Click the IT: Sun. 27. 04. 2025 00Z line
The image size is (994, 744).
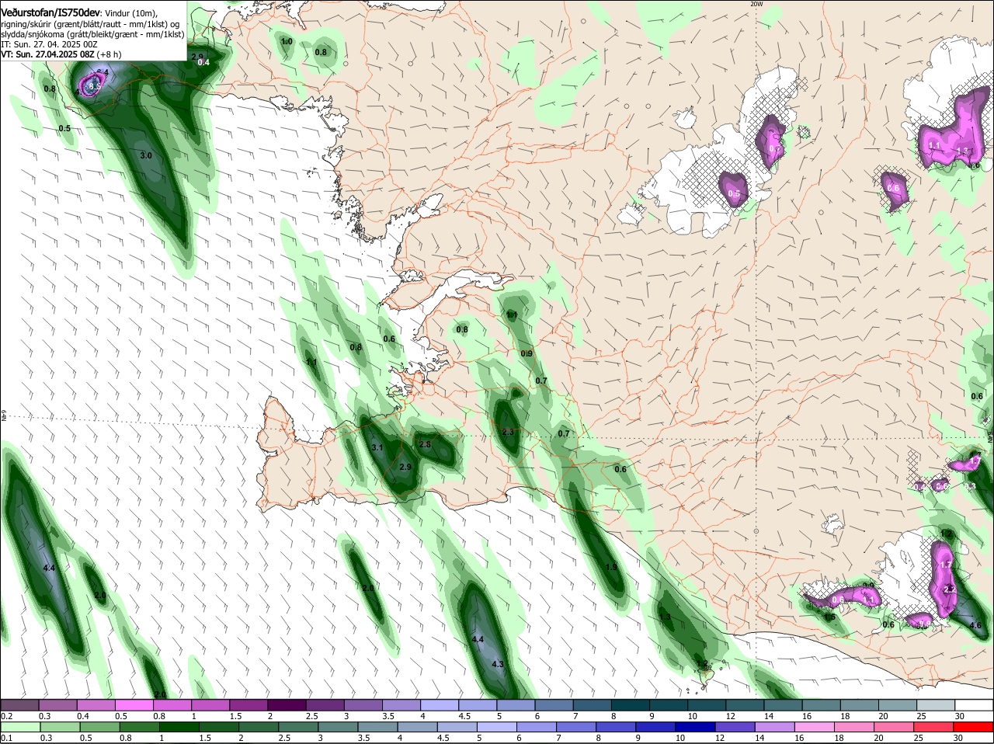tap(49, 44)
